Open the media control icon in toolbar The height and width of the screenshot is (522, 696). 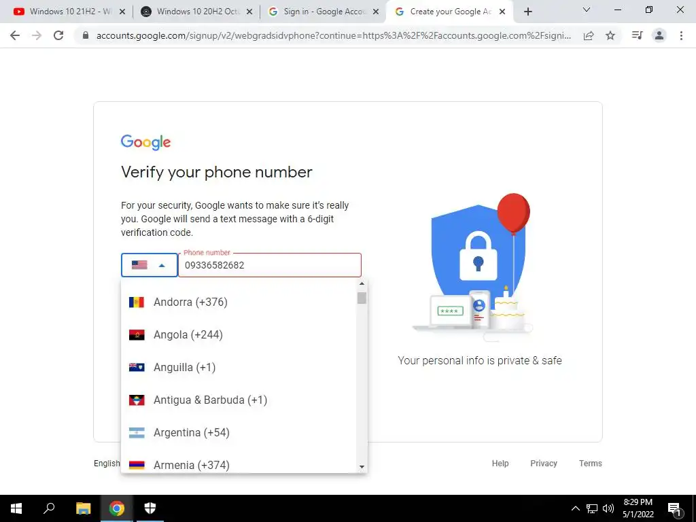[637, 35]
